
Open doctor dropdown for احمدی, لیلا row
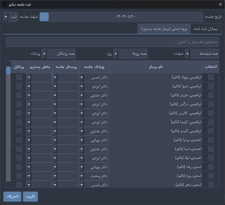pos(82,158)
